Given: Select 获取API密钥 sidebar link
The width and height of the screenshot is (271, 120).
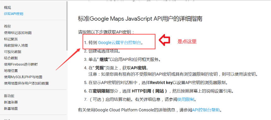Looking at the screenshot, I should (14, 14).
